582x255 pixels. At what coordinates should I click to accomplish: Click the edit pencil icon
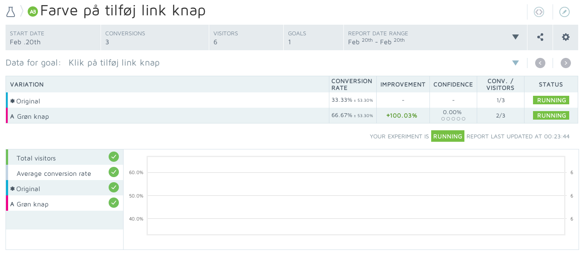coord(565,12)
